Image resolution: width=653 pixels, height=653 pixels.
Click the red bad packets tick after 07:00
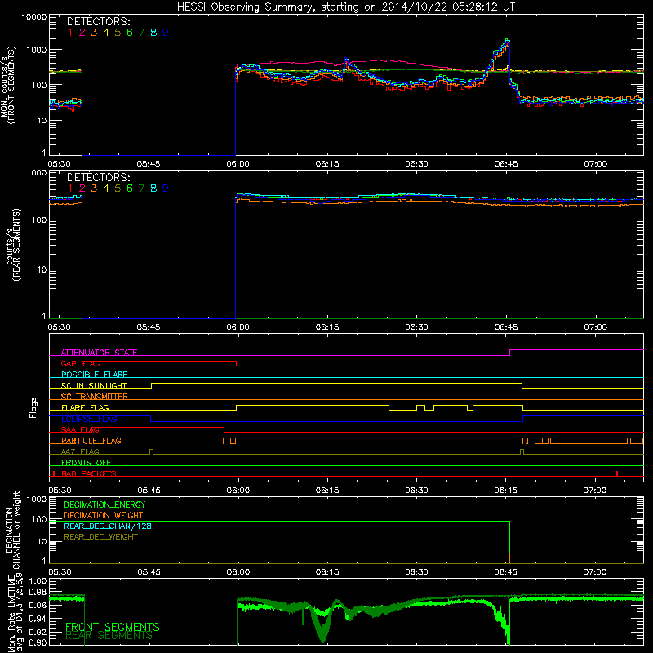click(617, 473)
